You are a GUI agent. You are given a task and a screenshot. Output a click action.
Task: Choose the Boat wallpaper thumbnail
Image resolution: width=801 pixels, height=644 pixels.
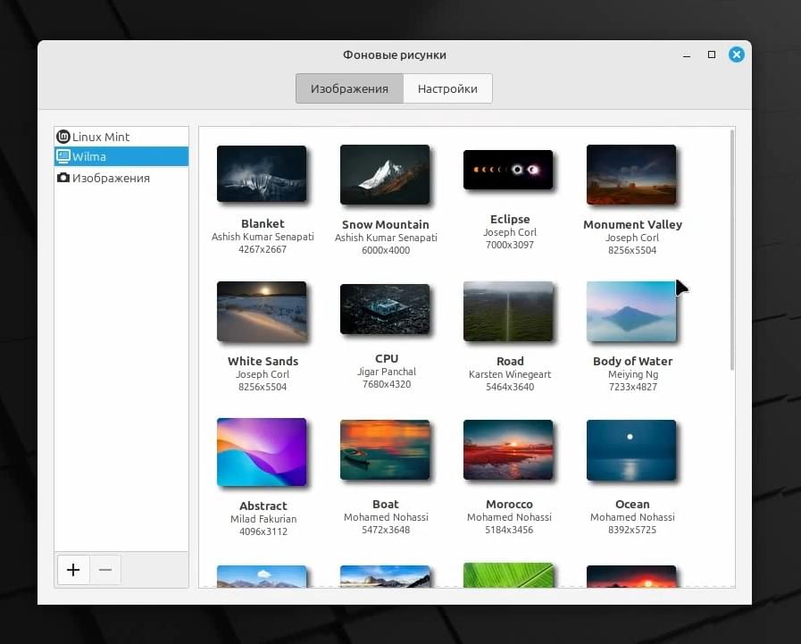385,450
